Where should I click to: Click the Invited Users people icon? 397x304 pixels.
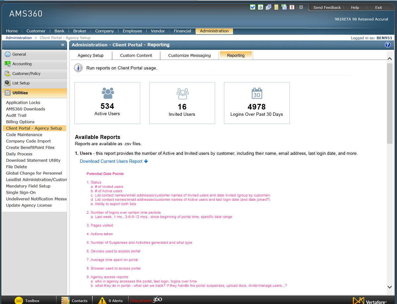[182, 94]
